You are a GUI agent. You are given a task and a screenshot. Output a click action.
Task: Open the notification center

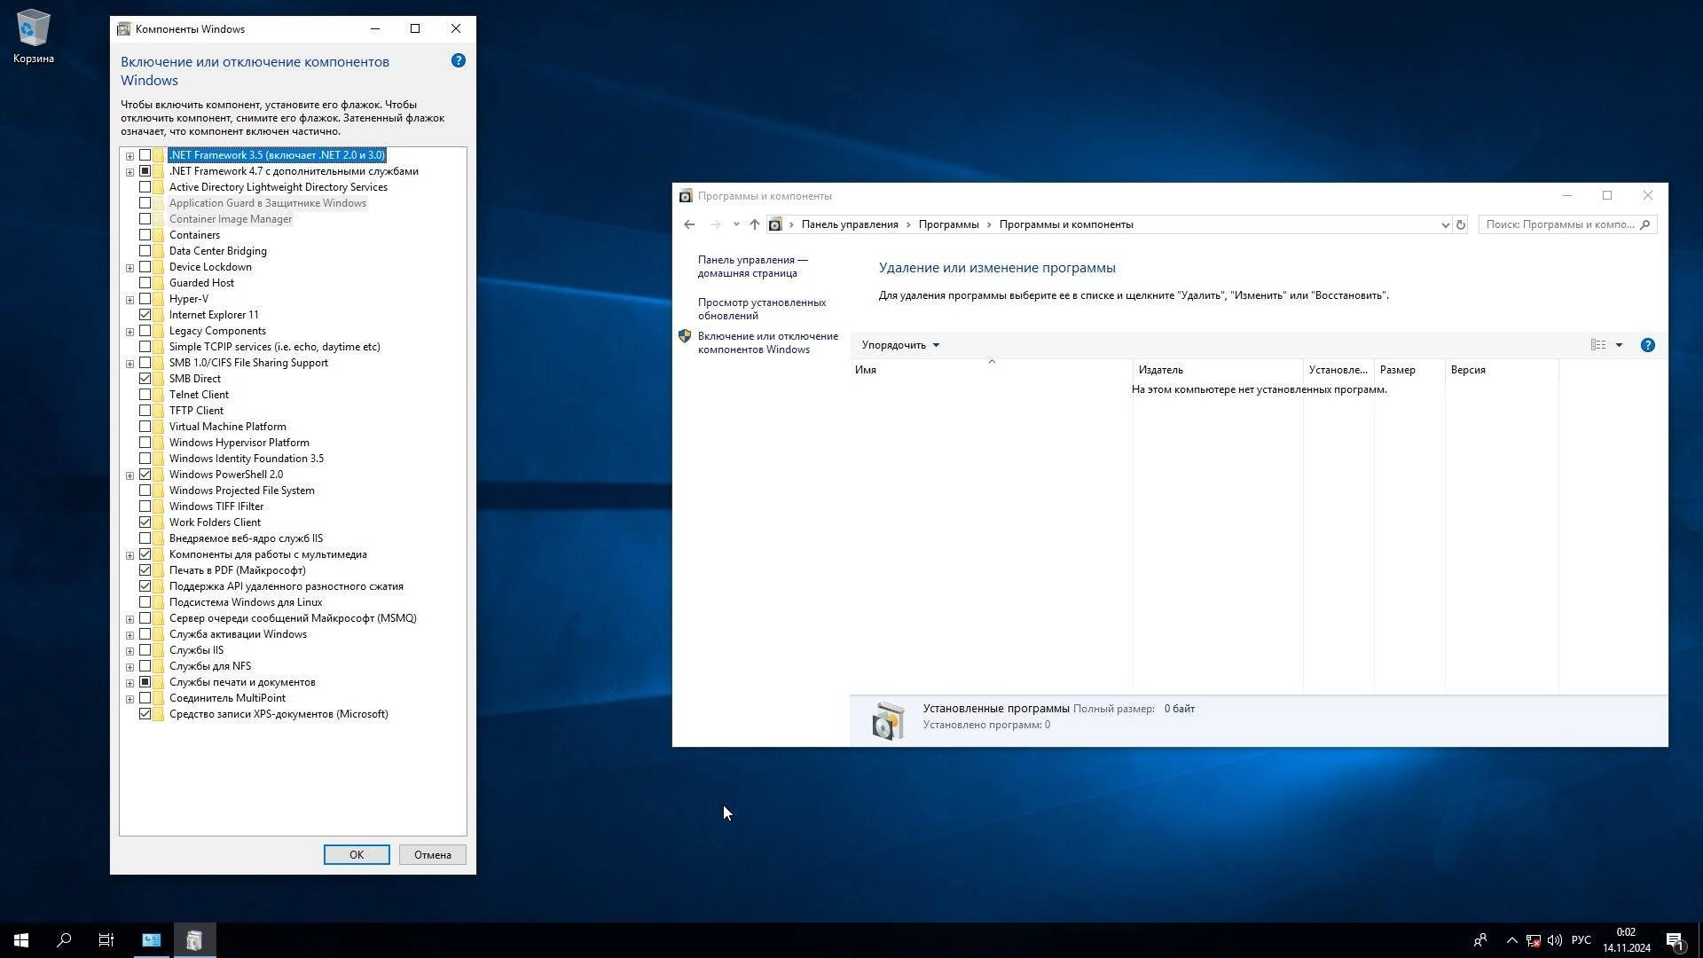click(x=1675, y=940)
